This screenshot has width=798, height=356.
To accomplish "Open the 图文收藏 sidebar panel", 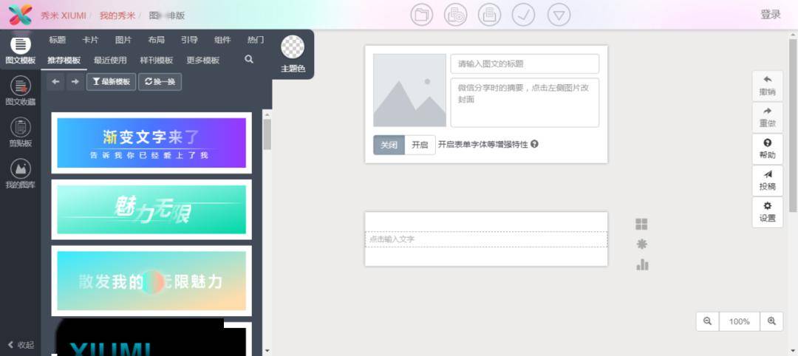I will click(x=21, y=91).
